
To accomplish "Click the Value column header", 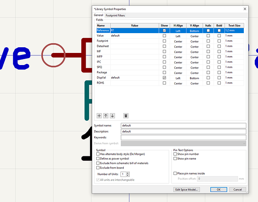I will [x=135, y=25].
